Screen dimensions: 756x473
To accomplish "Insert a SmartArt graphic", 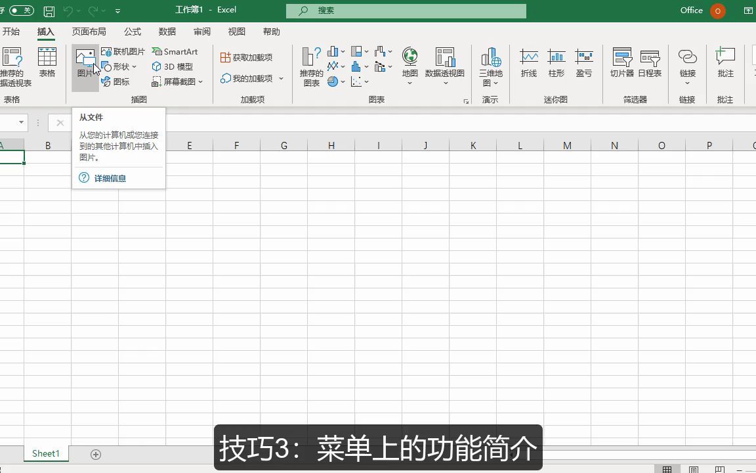I will point(175,51).
